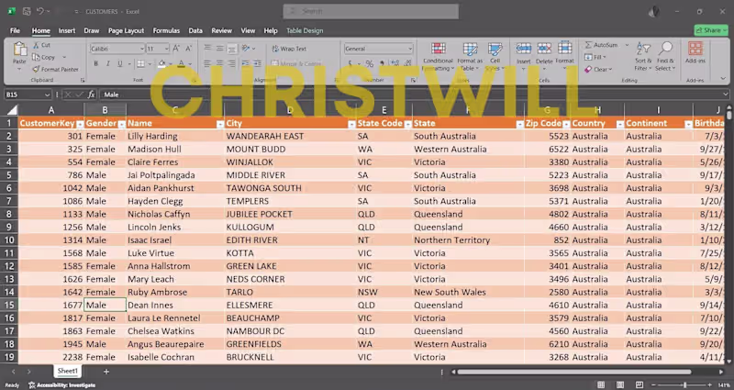Image resolution: width=734 pixels, height=390 pixels.
Task: Open Find & Select magnifier
Action: 664,57
